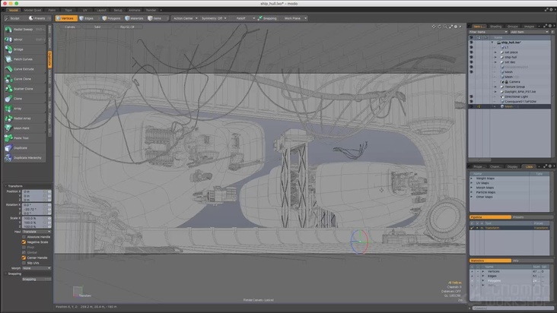Open the Action Center dropdown
Viewport: 557px width, 313px height.
coord(183,17)
